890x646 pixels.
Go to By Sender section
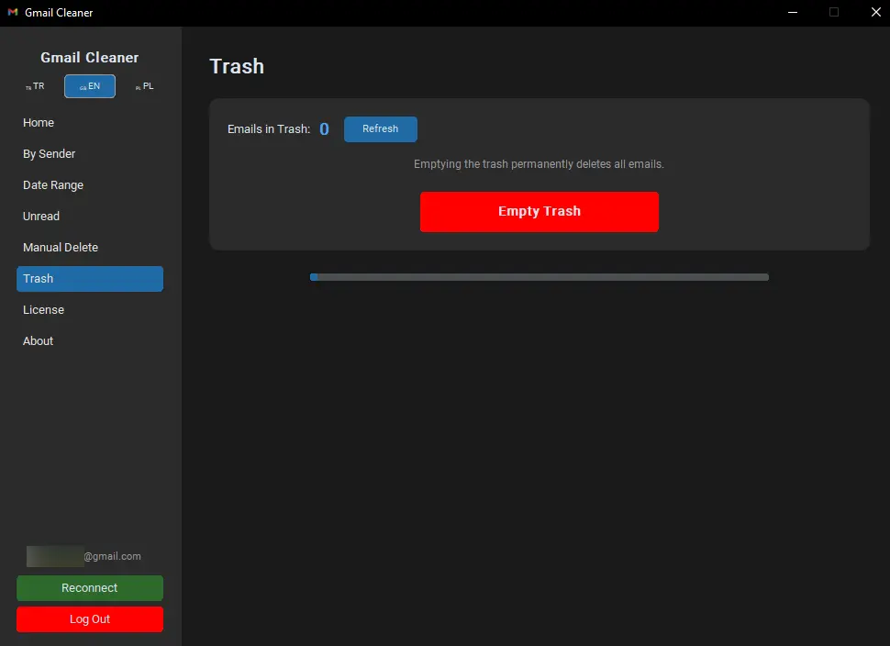click(90, 154)
